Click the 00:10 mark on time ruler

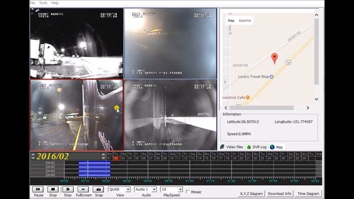(x=85, y=181)
